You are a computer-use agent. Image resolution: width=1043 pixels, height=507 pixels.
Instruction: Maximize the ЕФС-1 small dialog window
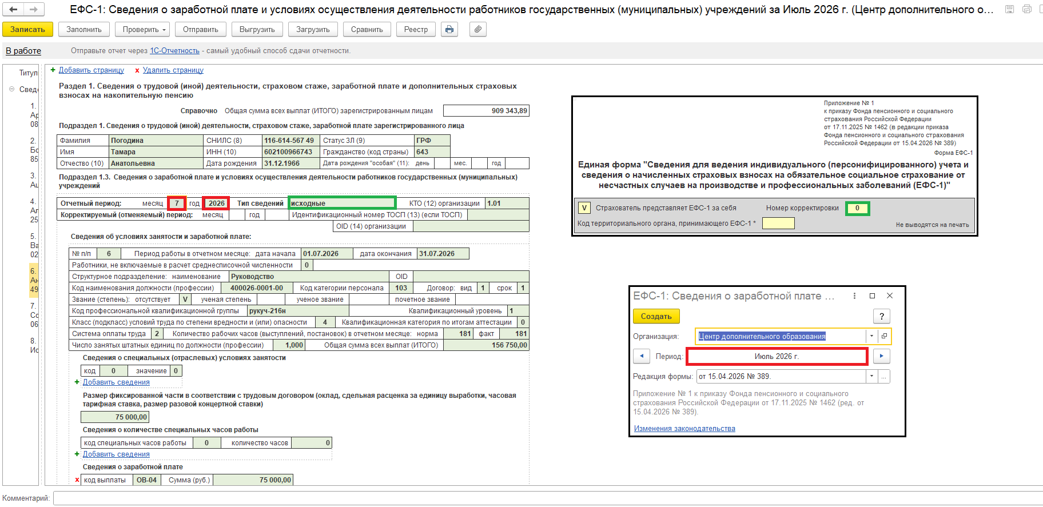coord(872,296)
